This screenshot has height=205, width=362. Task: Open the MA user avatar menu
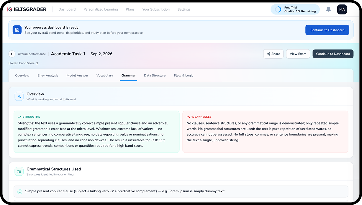click(342, 9)
